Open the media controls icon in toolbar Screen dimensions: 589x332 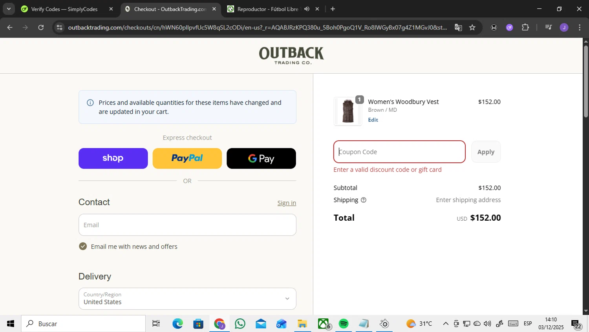pos(549,27)
